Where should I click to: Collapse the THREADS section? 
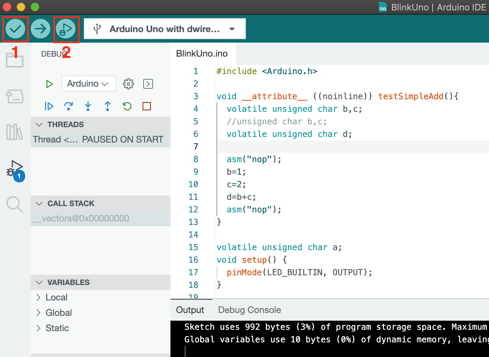pyautogui.click(x=101, y=124)
